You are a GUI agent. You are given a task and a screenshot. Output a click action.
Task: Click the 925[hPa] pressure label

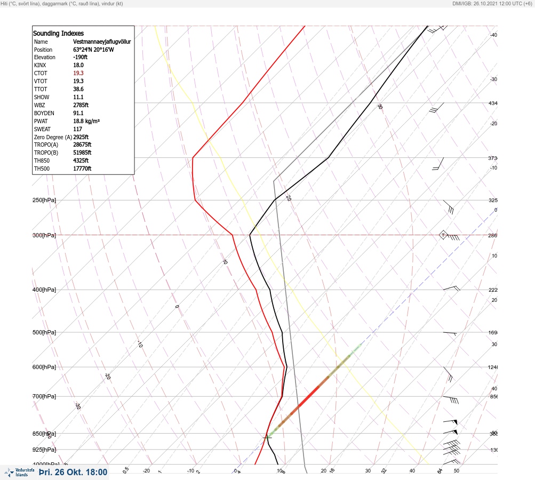pyautogui.click(x=44, y=450)
